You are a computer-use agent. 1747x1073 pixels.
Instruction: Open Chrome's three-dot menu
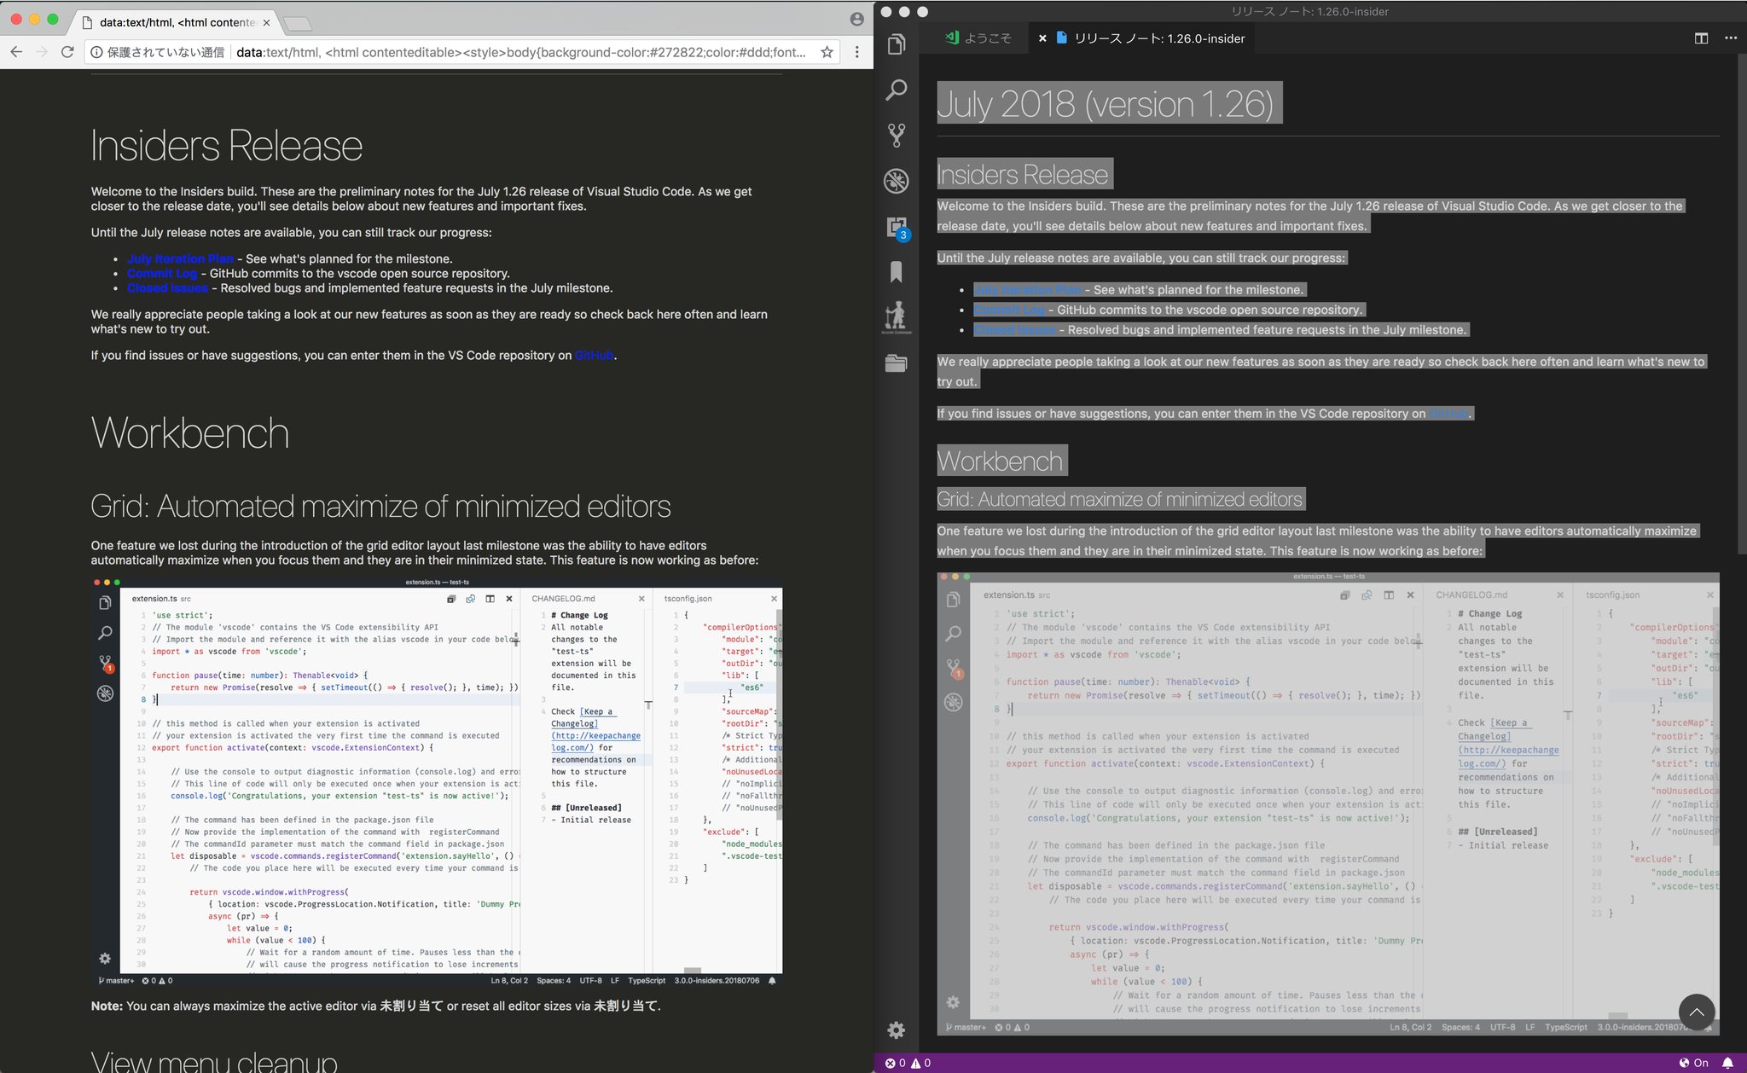pyautogui.click(x=857, y=52)
